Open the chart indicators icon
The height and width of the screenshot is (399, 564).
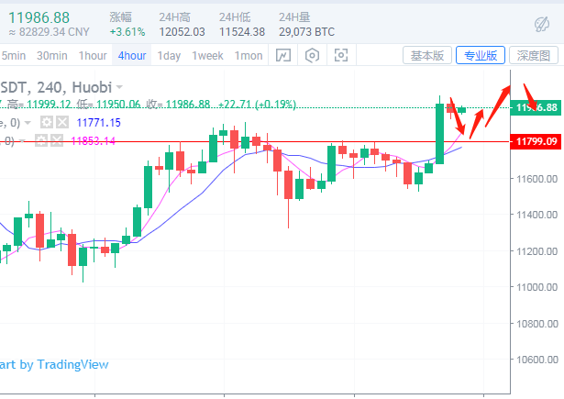pos(283,56)
